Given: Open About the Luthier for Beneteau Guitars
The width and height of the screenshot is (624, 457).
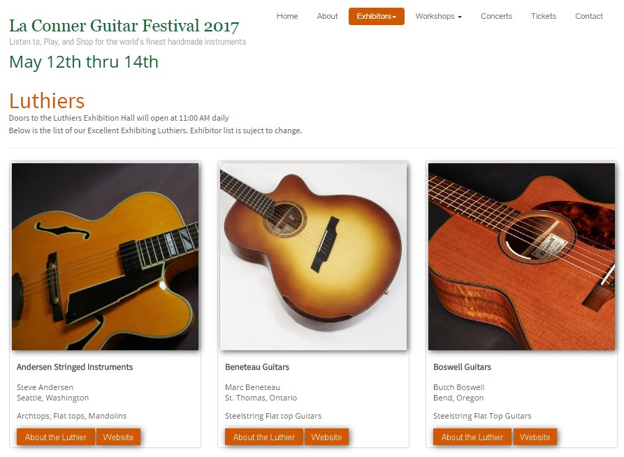Looking at the screenshot, I should point(264,437).
